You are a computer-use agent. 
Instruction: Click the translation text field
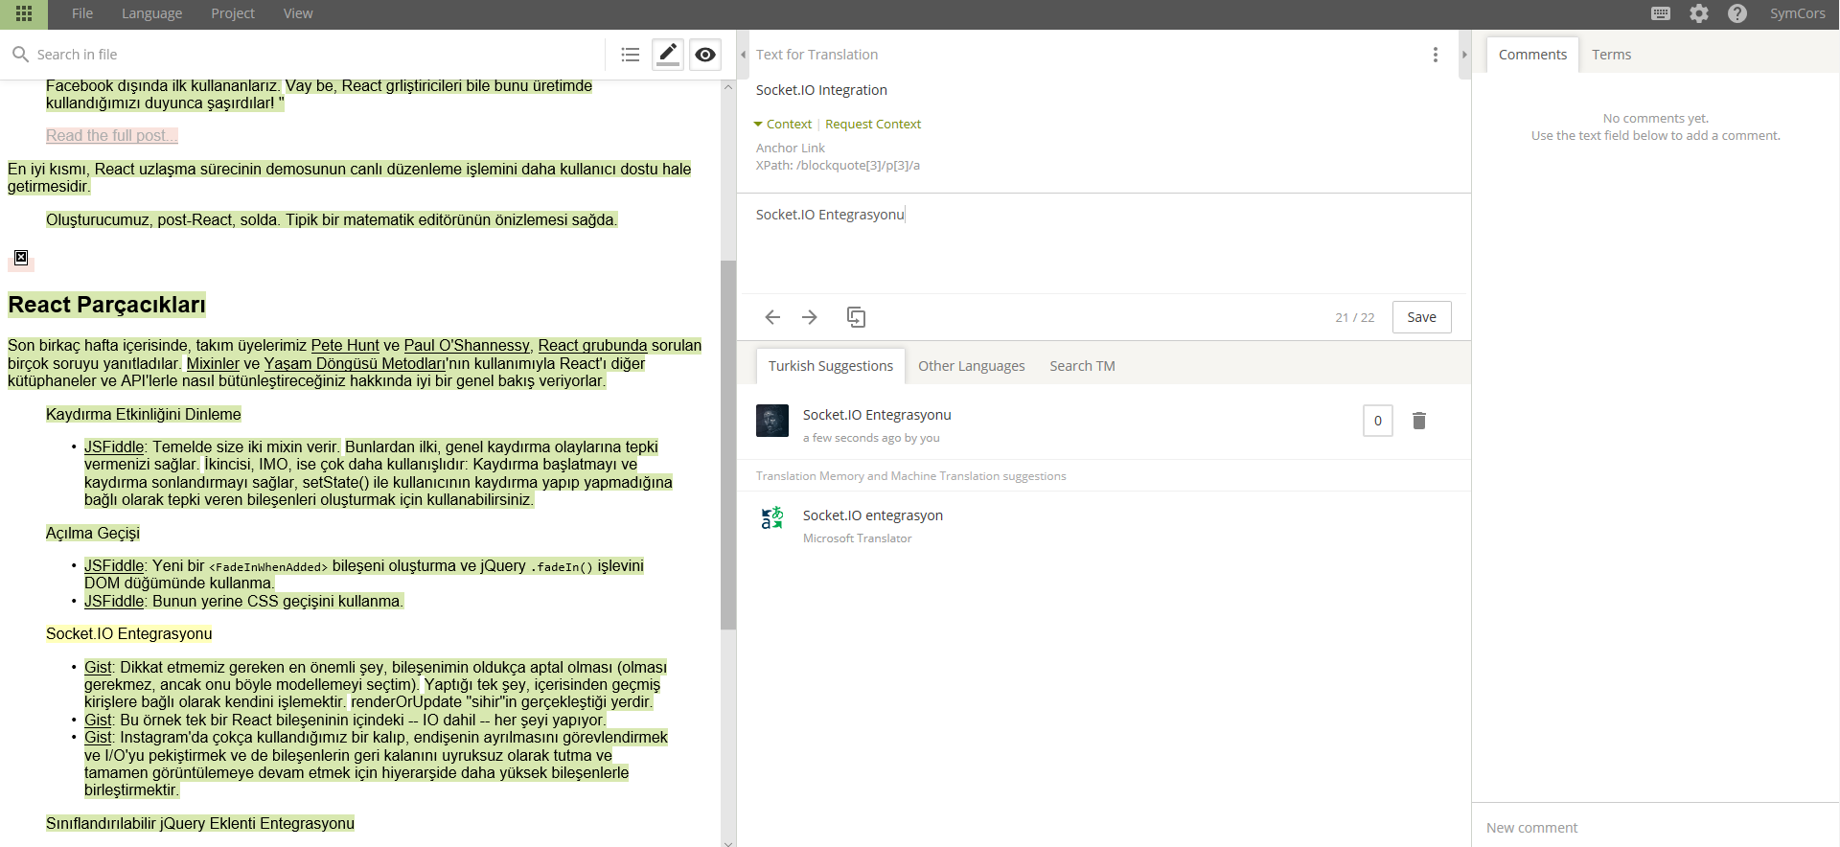(x=1104, y=243)
